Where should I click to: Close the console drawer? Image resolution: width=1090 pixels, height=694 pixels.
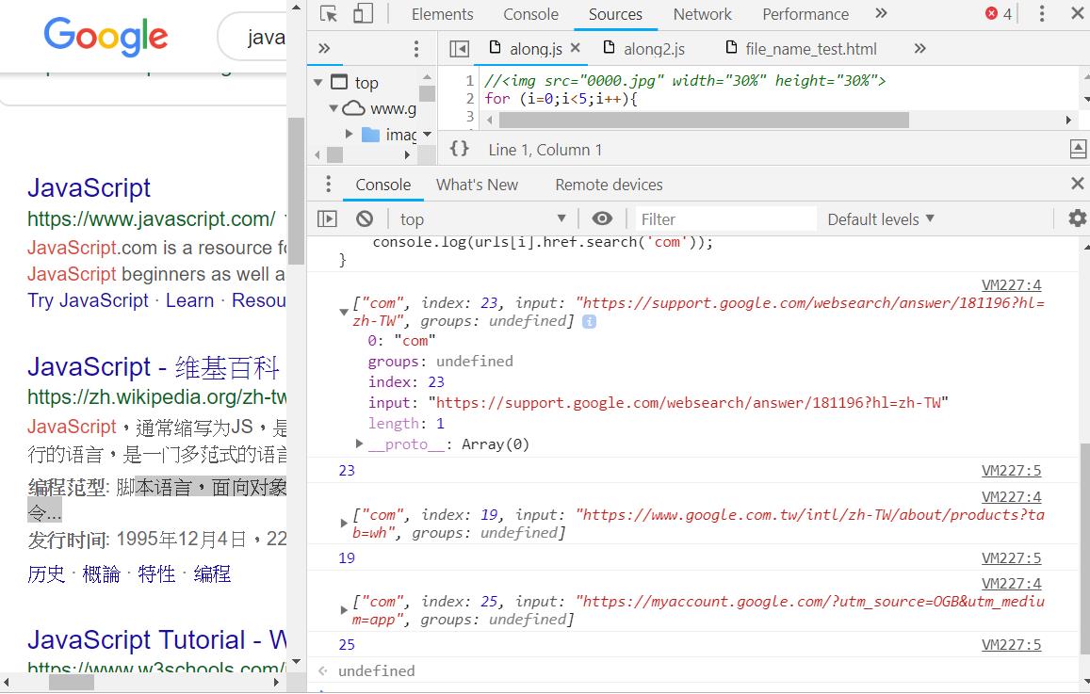click(1077, 184)
